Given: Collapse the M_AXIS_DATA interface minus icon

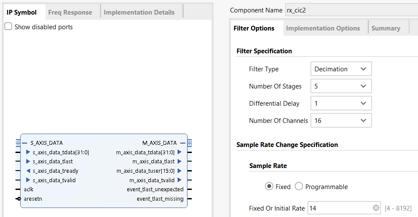Looking at the screenshot, I should [x=183, y=143].
